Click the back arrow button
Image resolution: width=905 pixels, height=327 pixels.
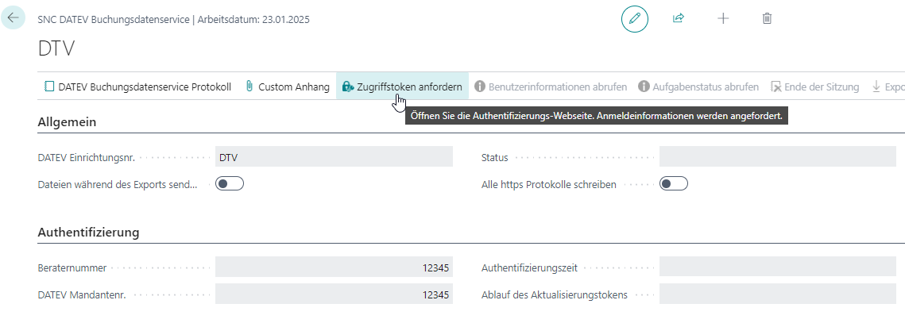[x=14, y=17]
